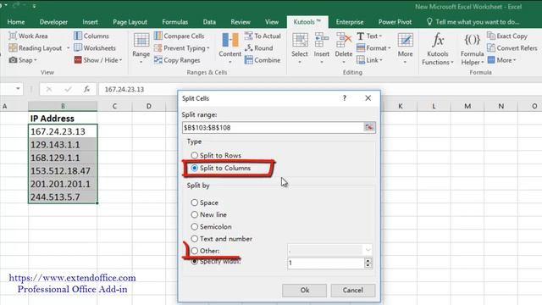Click Convert Refers tool
Viewport: 542px width, 305px height.
pyautogui.click(x=512, y=48)
